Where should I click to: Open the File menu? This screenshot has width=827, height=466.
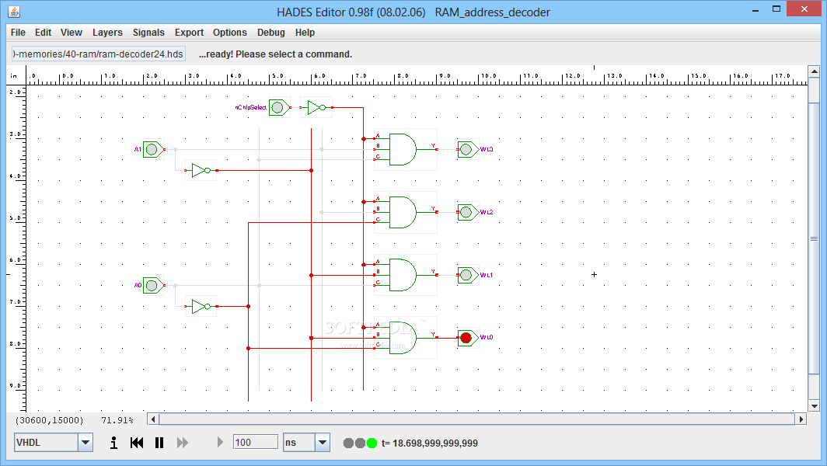click(18, 32)
